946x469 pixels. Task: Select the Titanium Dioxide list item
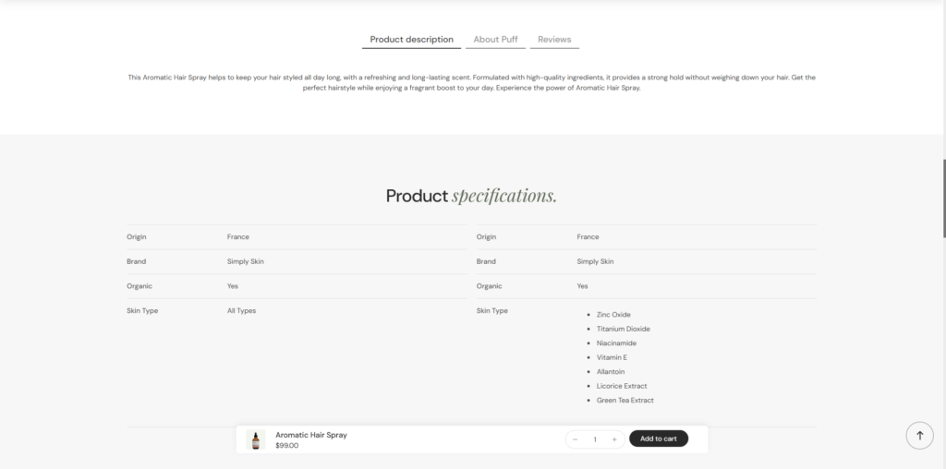click(623, 329)
